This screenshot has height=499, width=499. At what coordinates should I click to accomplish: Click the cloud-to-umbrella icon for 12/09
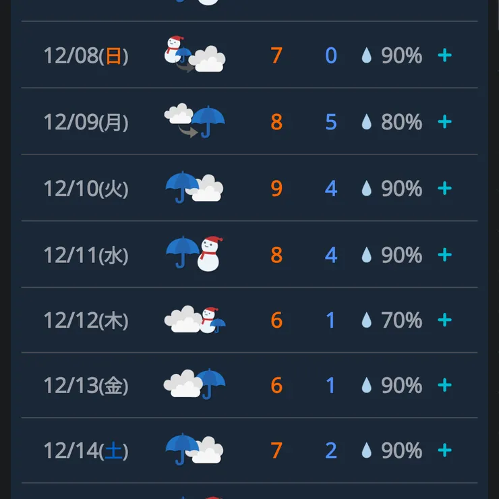coord(194,121)
